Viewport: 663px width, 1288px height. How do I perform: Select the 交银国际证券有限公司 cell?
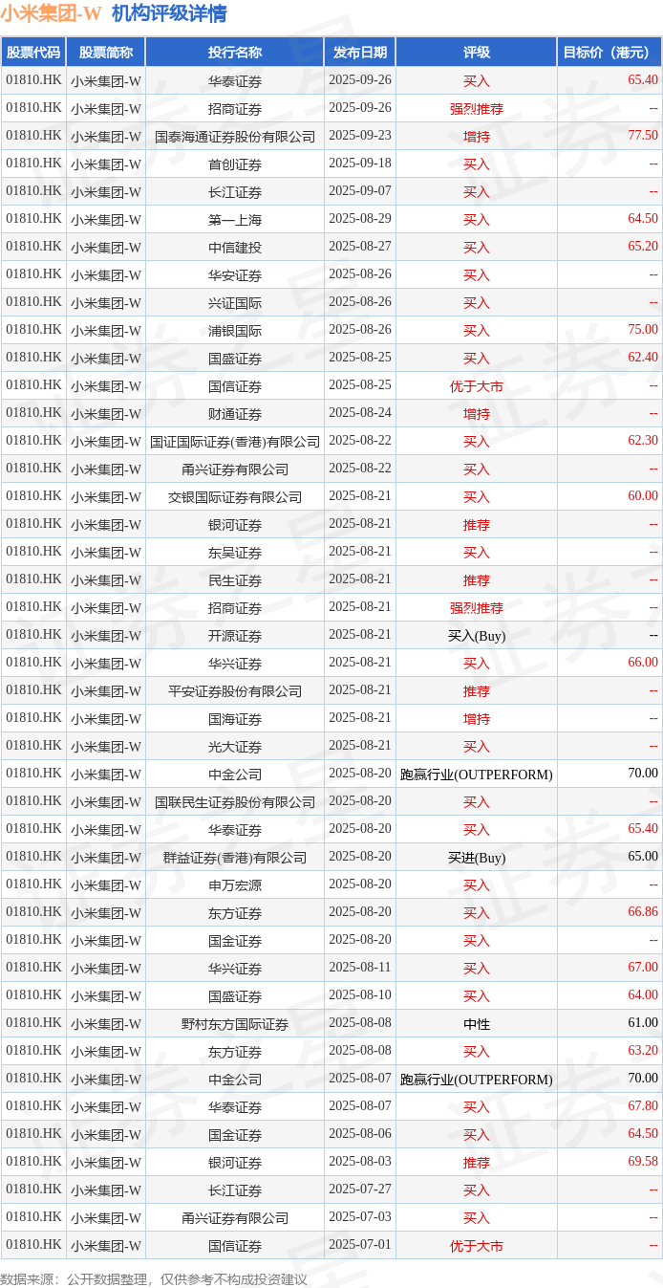[x=235, y=497]
